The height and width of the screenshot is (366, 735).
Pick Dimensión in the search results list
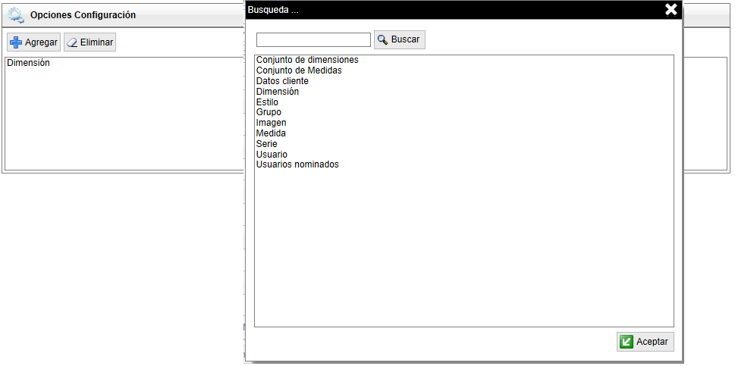(x=278, y=92)
